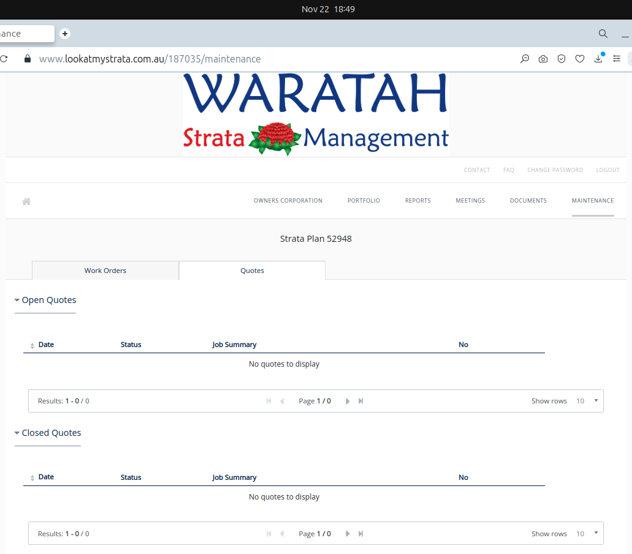Click the Change Password link
The height and width of the screenshot is (554, 632).
tap(555, 170)
